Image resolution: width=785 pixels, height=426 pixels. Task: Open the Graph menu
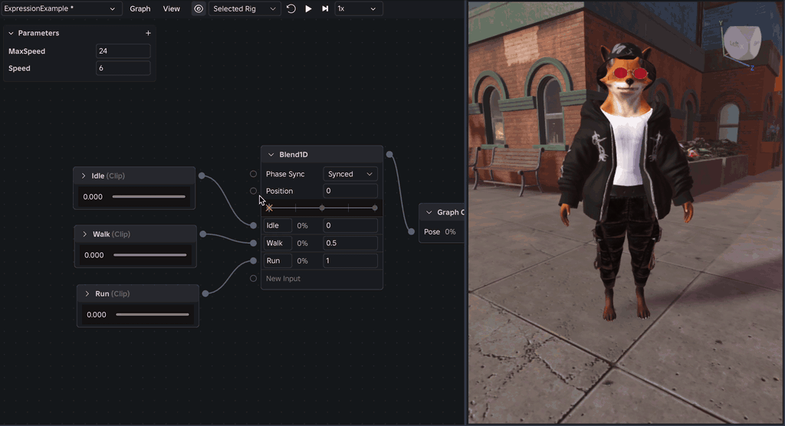140,8
